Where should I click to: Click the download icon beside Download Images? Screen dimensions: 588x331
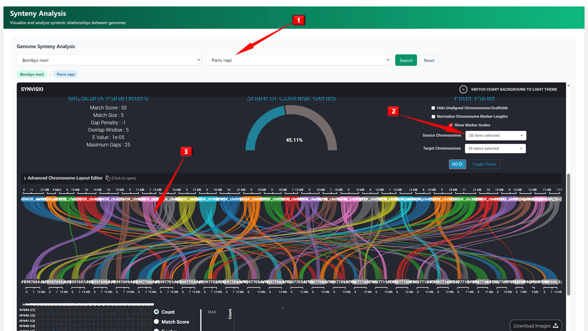(x=555, y=326)
